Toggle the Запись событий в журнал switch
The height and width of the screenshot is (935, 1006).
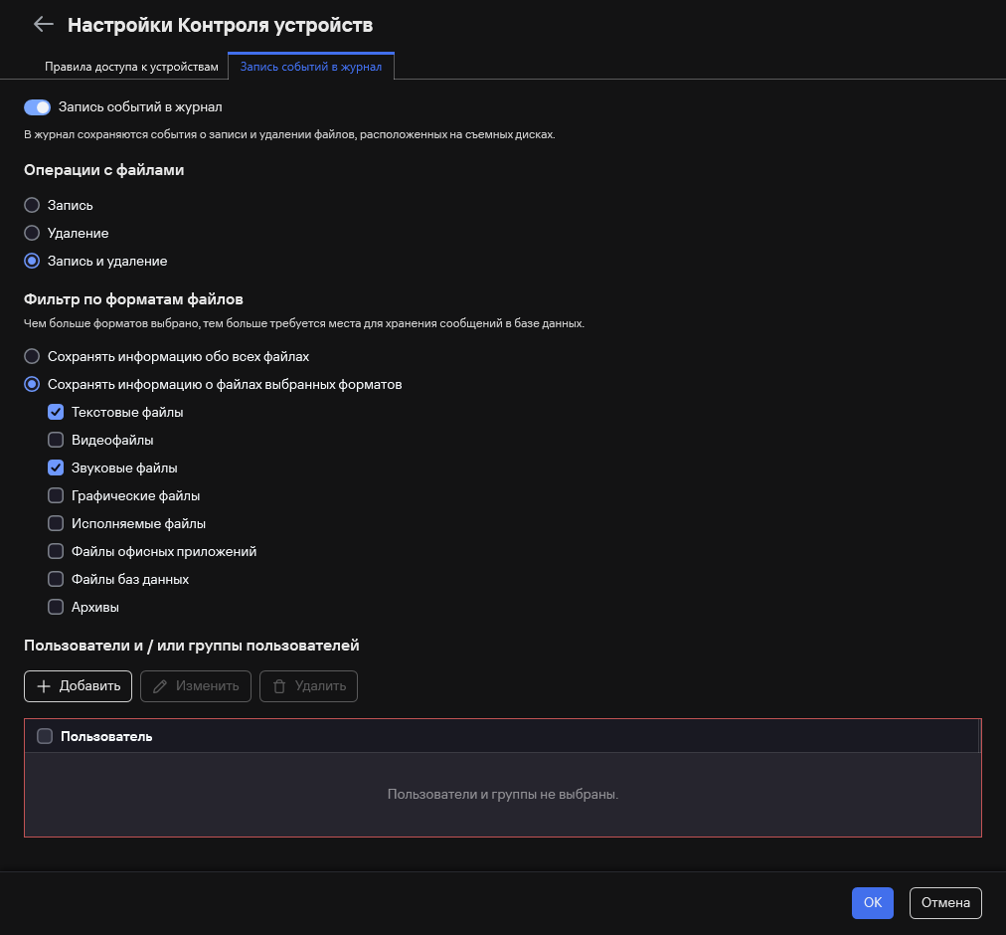[x=37, y=106]
